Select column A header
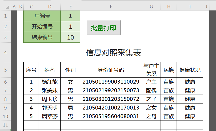 point(14,7)
